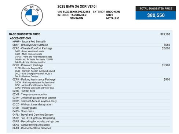The image size is (179, 134).
Task: Select the VIN "5UX33EX0XS9Z22456"
Action: [77, 12]
